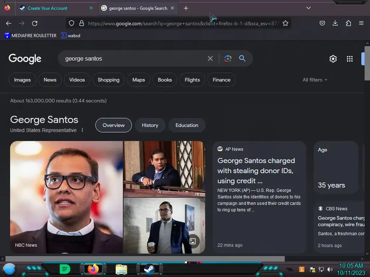Filter results by Images
This screenshot has height=277, width=370.
coord(22,80)
